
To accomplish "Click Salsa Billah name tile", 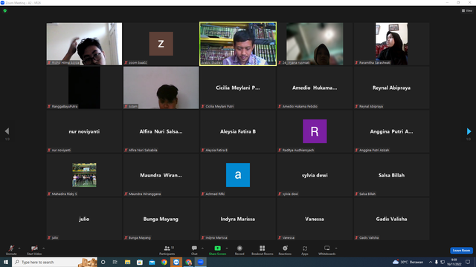I will (x=392, y=175).
